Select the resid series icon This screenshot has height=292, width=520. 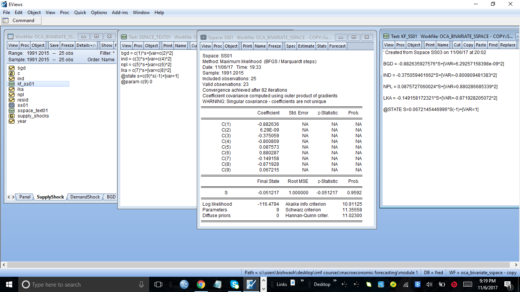point(11,100)
